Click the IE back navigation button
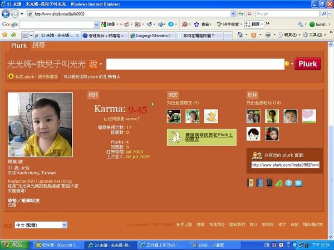334x250 pixels. [6, 14]
